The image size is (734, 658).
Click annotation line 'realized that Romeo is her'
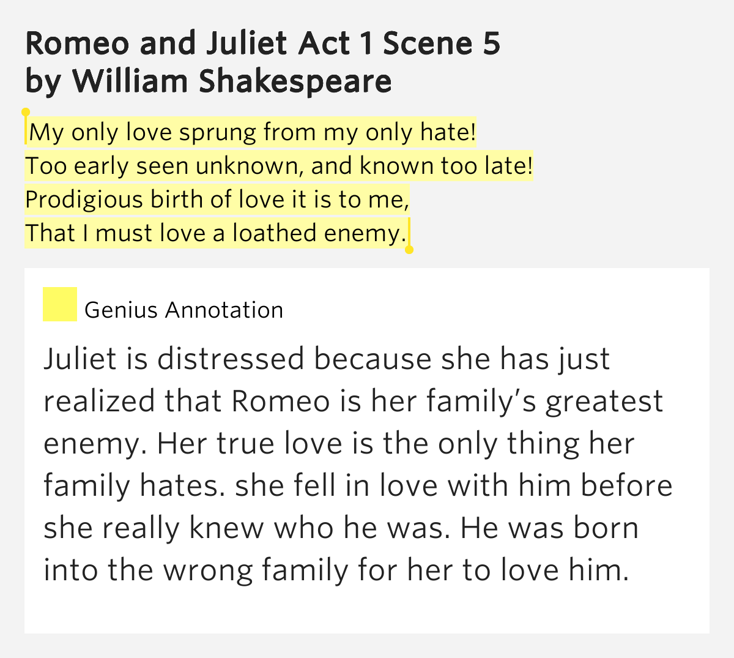coord(354,402)
